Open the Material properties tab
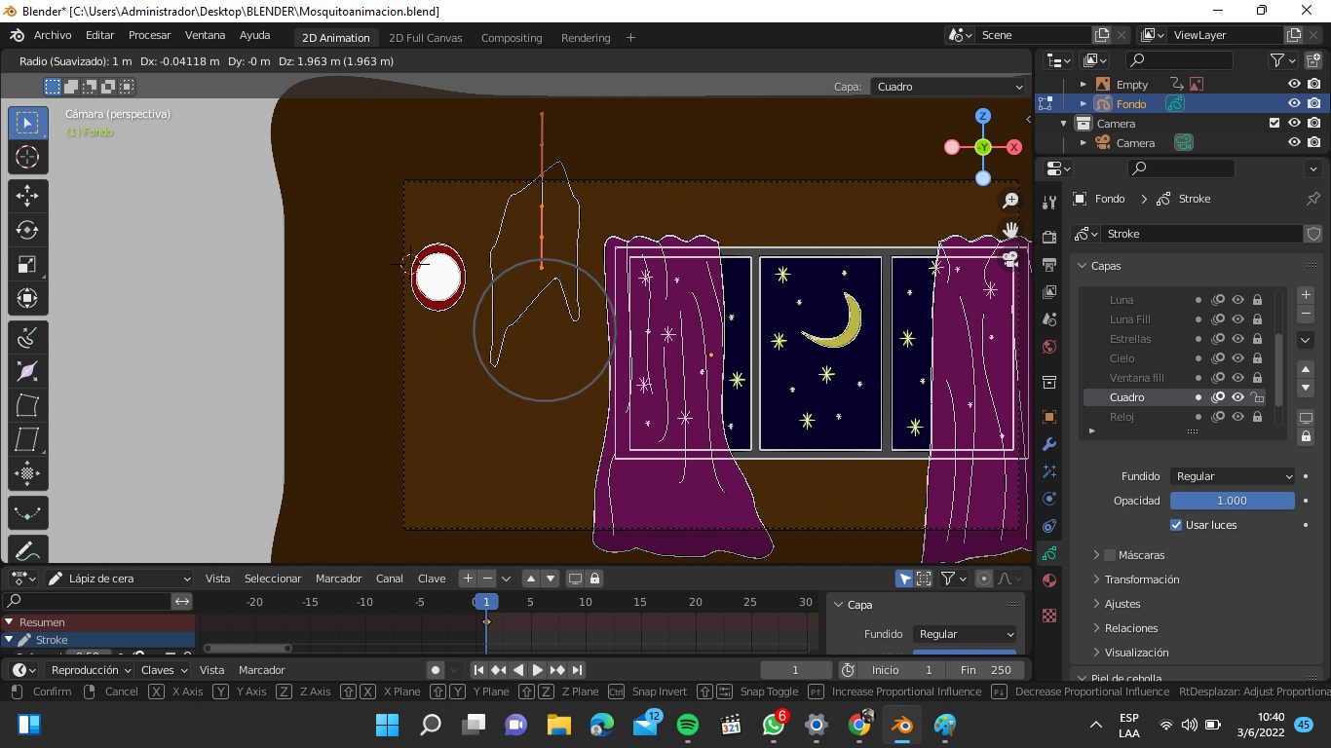This screenshot has width=1331, height=748. click(1049, 580)
